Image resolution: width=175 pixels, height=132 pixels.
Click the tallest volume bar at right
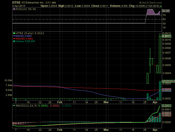(160, 91)
